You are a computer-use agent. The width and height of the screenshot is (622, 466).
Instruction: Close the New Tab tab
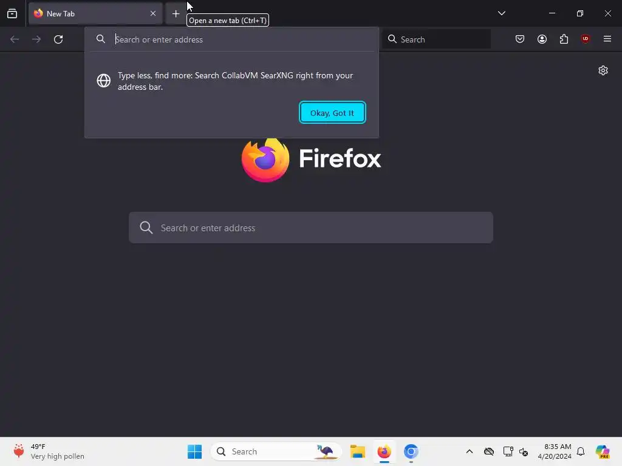tap(153, 13)
